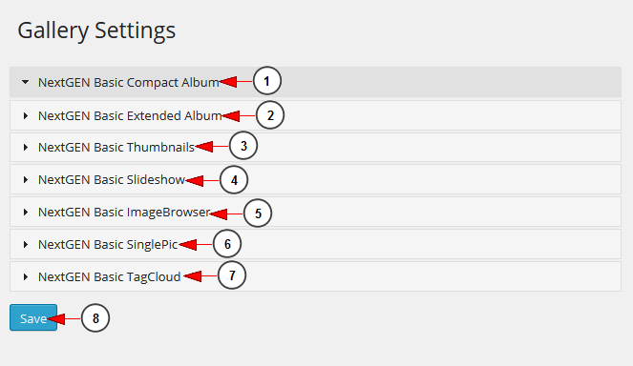The height and width of the screenshot is (366, 633).
Task: Click the Gallery Settings heading
Action: [x=96, y=30]
